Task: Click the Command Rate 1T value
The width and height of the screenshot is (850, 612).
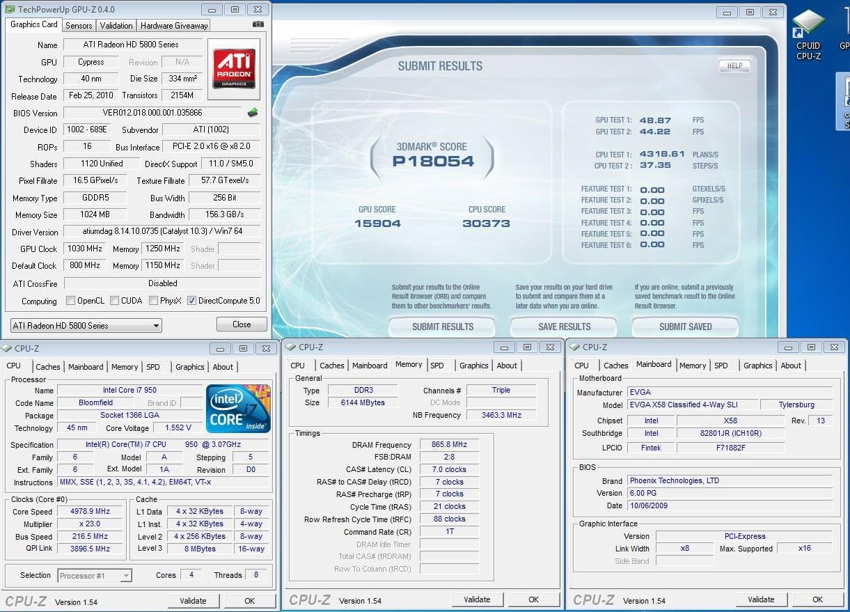Action: click(x=449, y=532)
